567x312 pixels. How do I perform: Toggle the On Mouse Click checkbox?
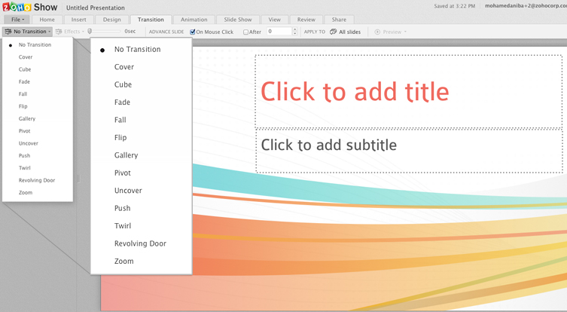pyautogui.click(x=193, y=32)
